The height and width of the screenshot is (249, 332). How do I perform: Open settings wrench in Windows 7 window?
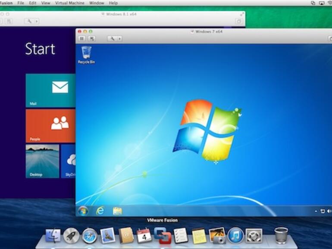(x=112, y=39)
